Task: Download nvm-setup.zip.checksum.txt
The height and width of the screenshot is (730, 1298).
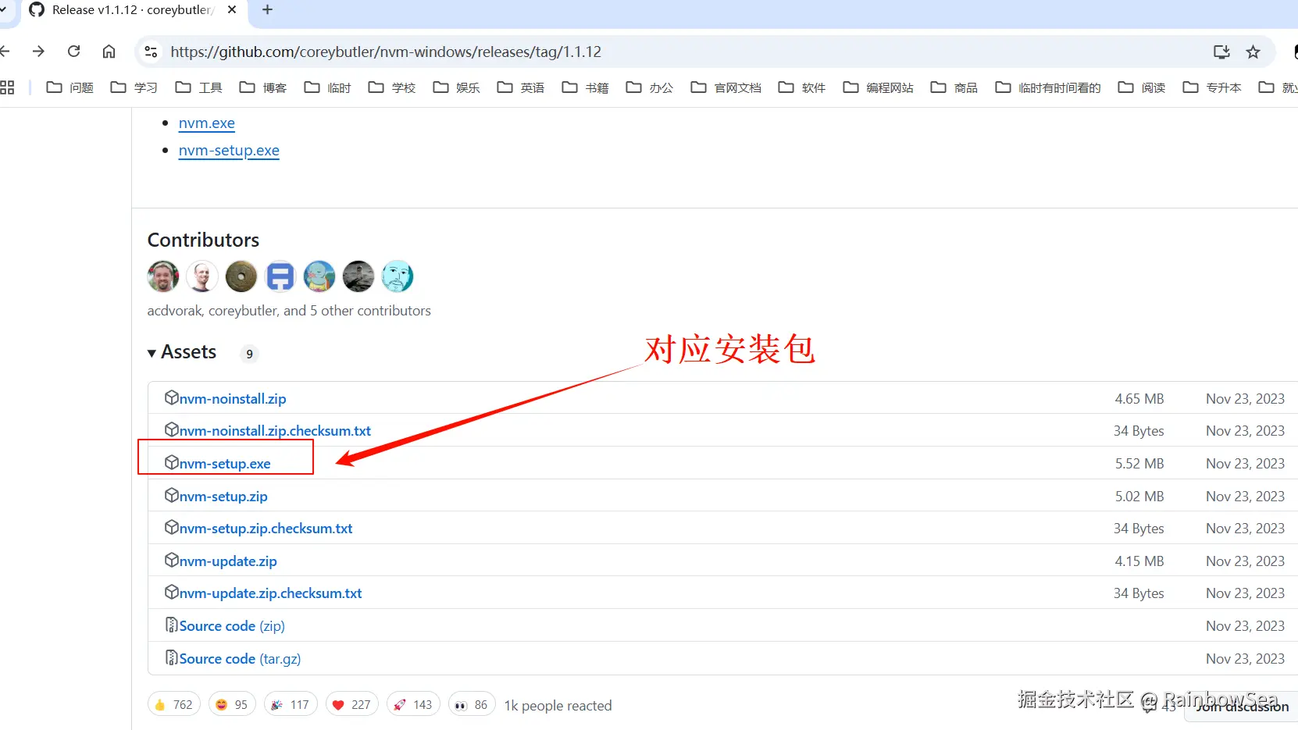Action: (266, 529)
